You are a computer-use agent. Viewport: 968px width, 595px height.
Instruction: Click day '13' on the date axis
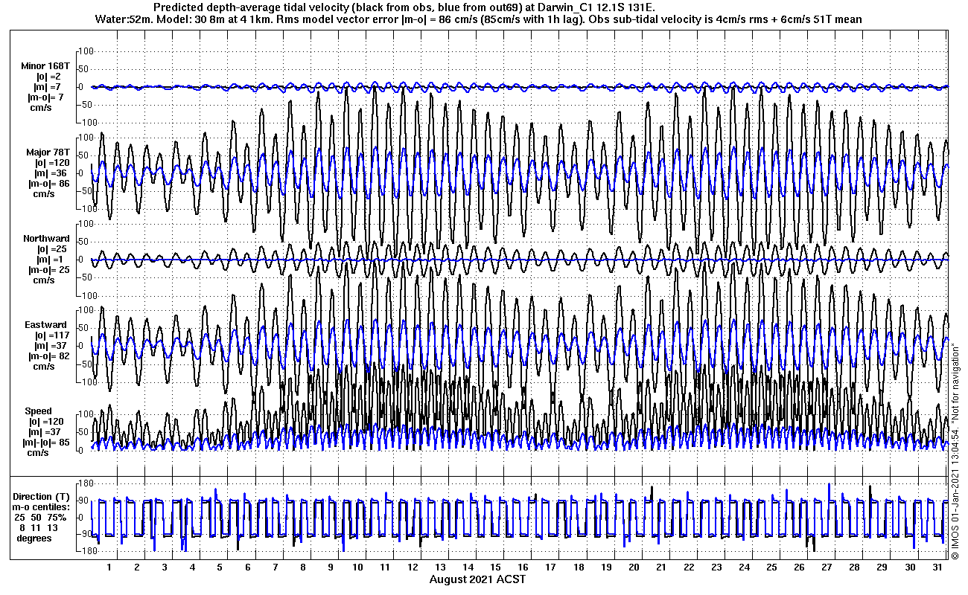pyautogui.click(x=440, y=567)
